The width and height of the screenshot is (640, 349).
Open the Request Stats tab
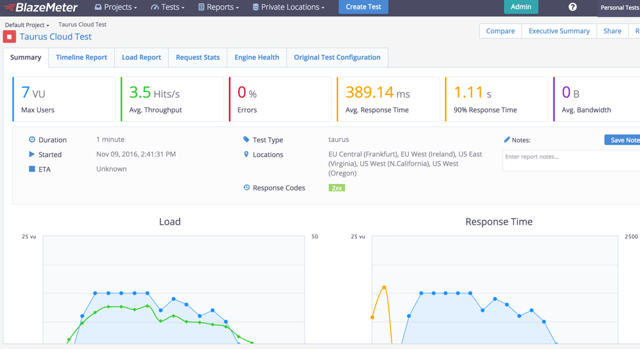coord(198,58)
